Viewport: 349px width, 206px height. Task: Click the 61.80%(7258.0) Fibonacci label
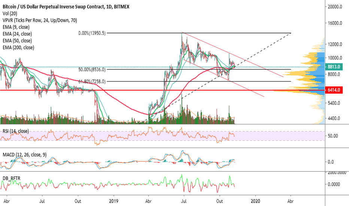tap(92, 82)
